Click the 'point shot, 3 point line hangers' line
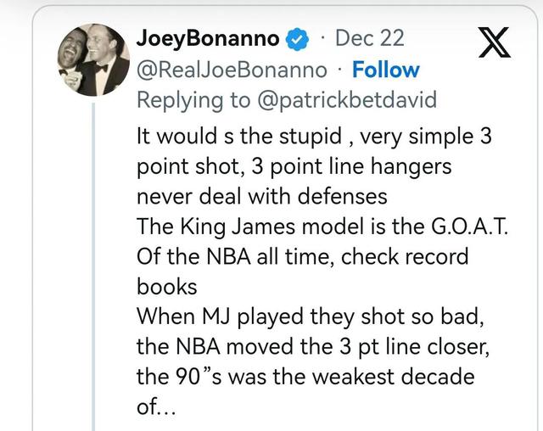543x431 pixels. (299, 166)
